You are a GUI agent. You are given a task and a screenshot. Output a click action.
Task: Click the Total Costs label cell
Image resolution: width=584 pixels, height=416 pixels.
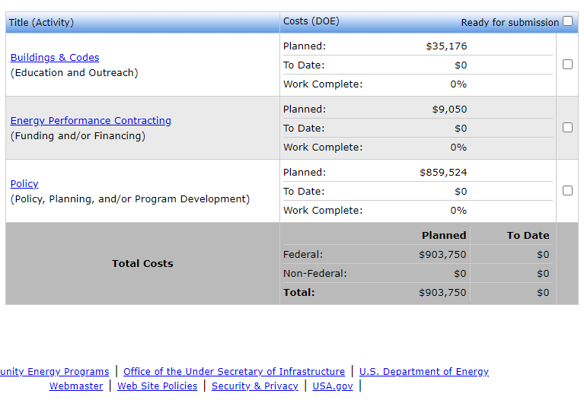142,263
